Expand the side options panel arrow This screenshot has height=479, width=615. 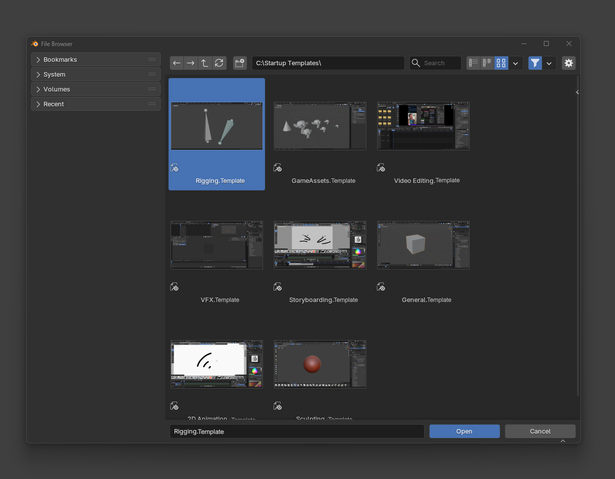point(577,92)
